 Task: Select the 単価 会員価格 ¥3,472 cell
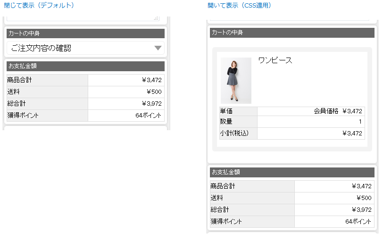(x=311, y=111)
